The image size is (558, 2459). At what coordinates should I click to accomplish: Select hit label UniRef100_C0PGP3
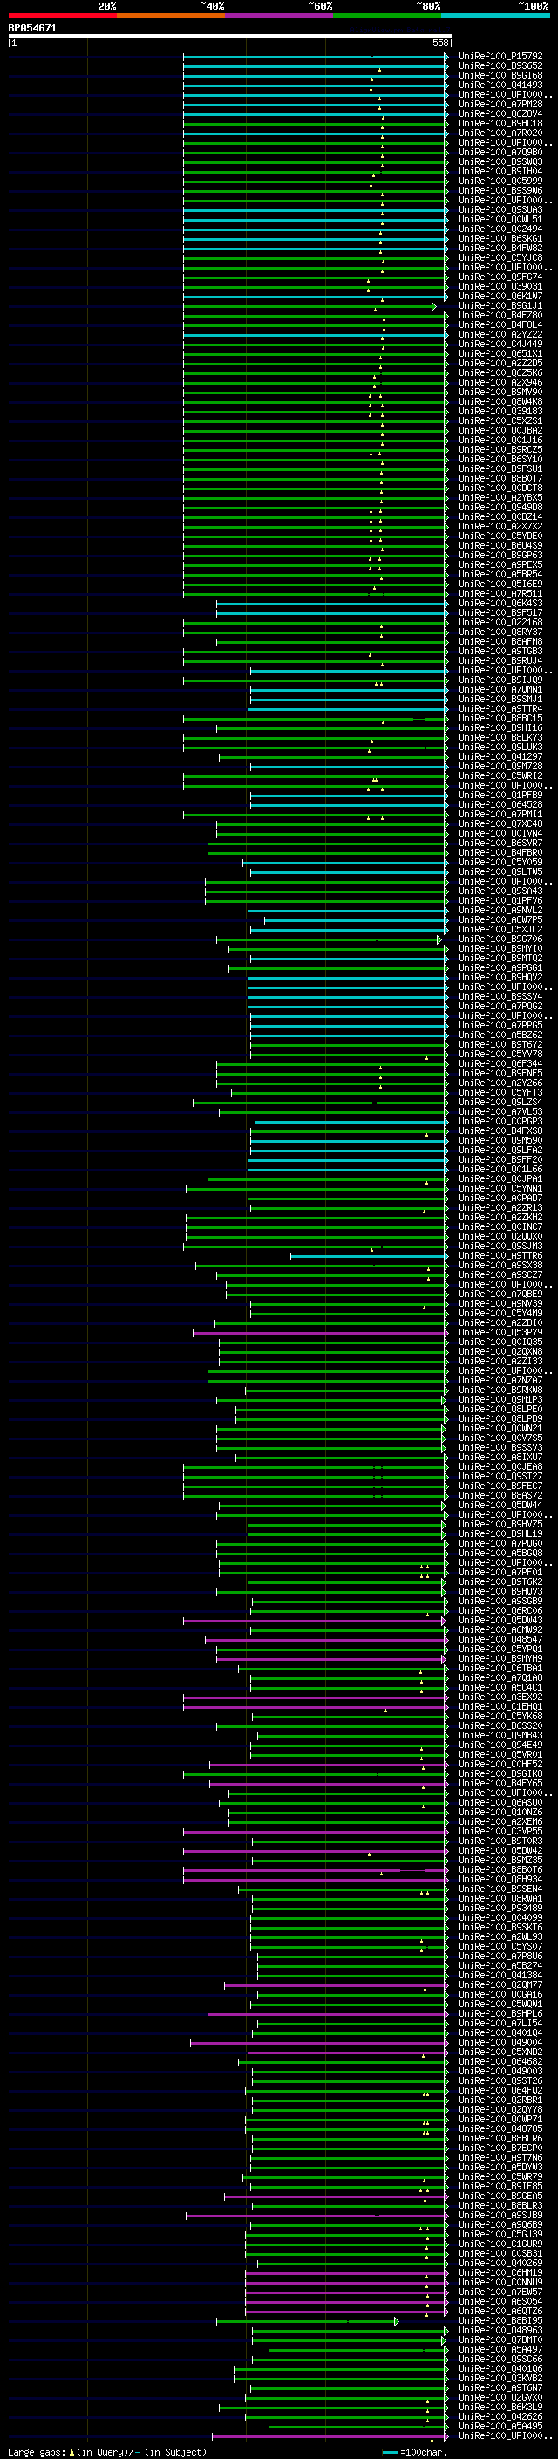pos(500,1122)
